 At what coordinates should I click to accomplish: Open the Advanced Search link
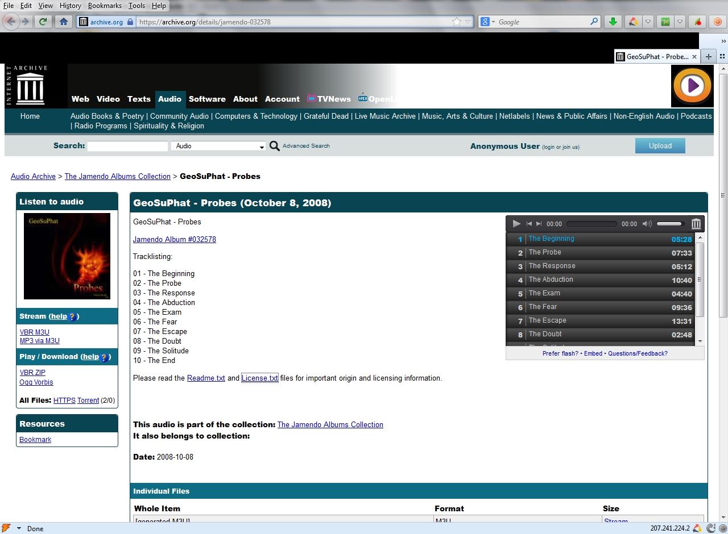306,146
